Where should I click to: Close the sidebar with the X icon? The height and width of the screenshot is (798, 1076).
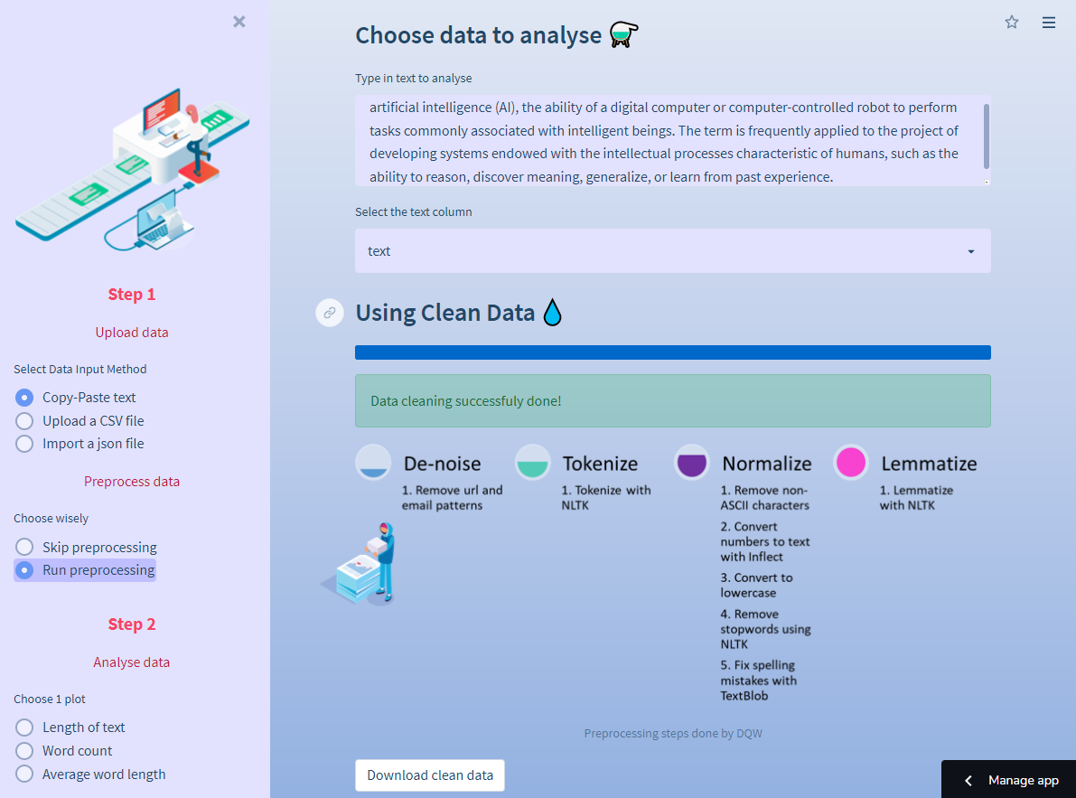pos(239,22)
